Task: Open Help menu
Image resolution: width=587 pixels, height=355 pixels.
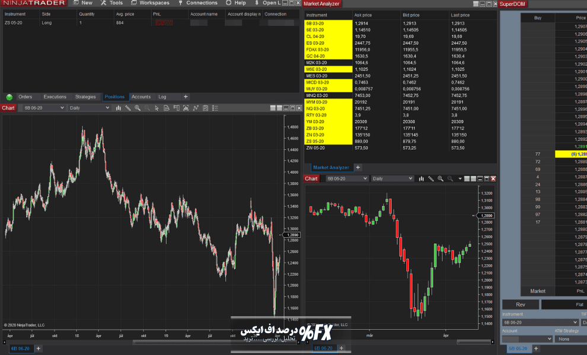Action: (x=236, y=3)
